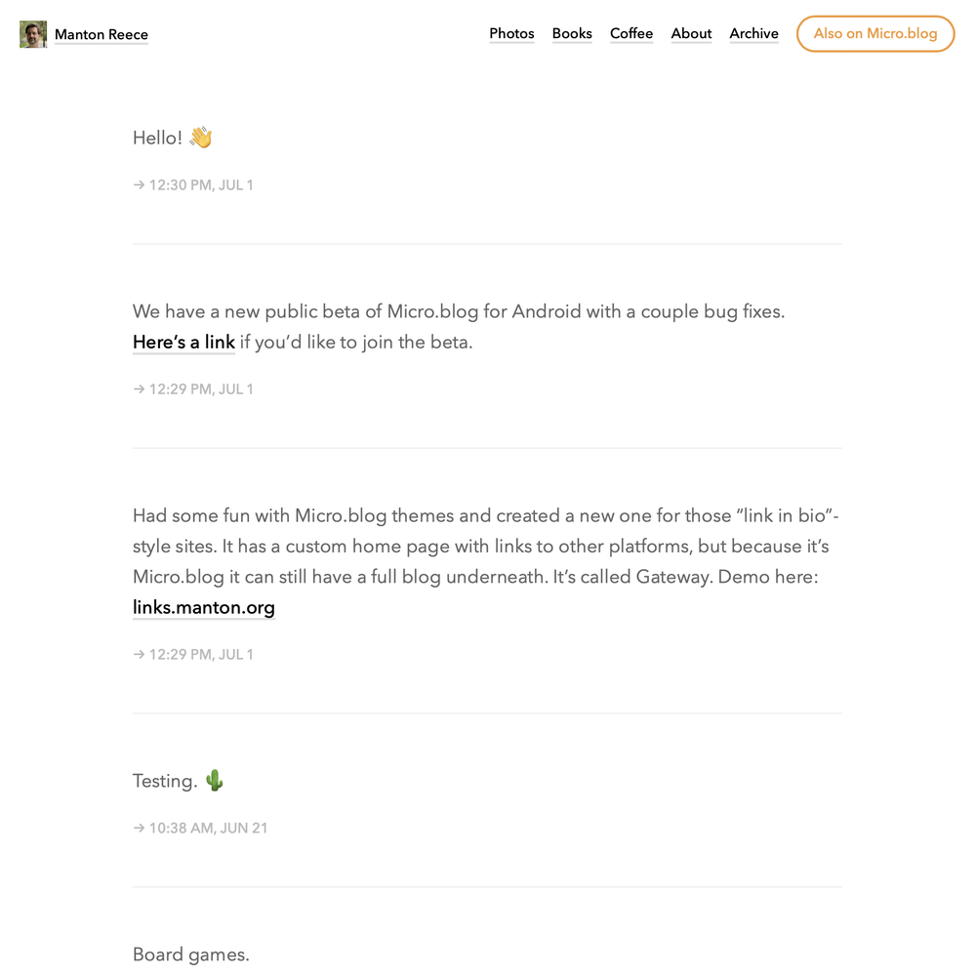Click the waving hand emoji after Hello!

201,138
